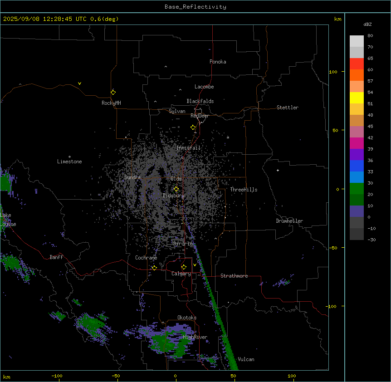Pick the magenta 39-42 dBZ legend swatch
Screen dimensions: 391x382
click(x=357, y=143)
